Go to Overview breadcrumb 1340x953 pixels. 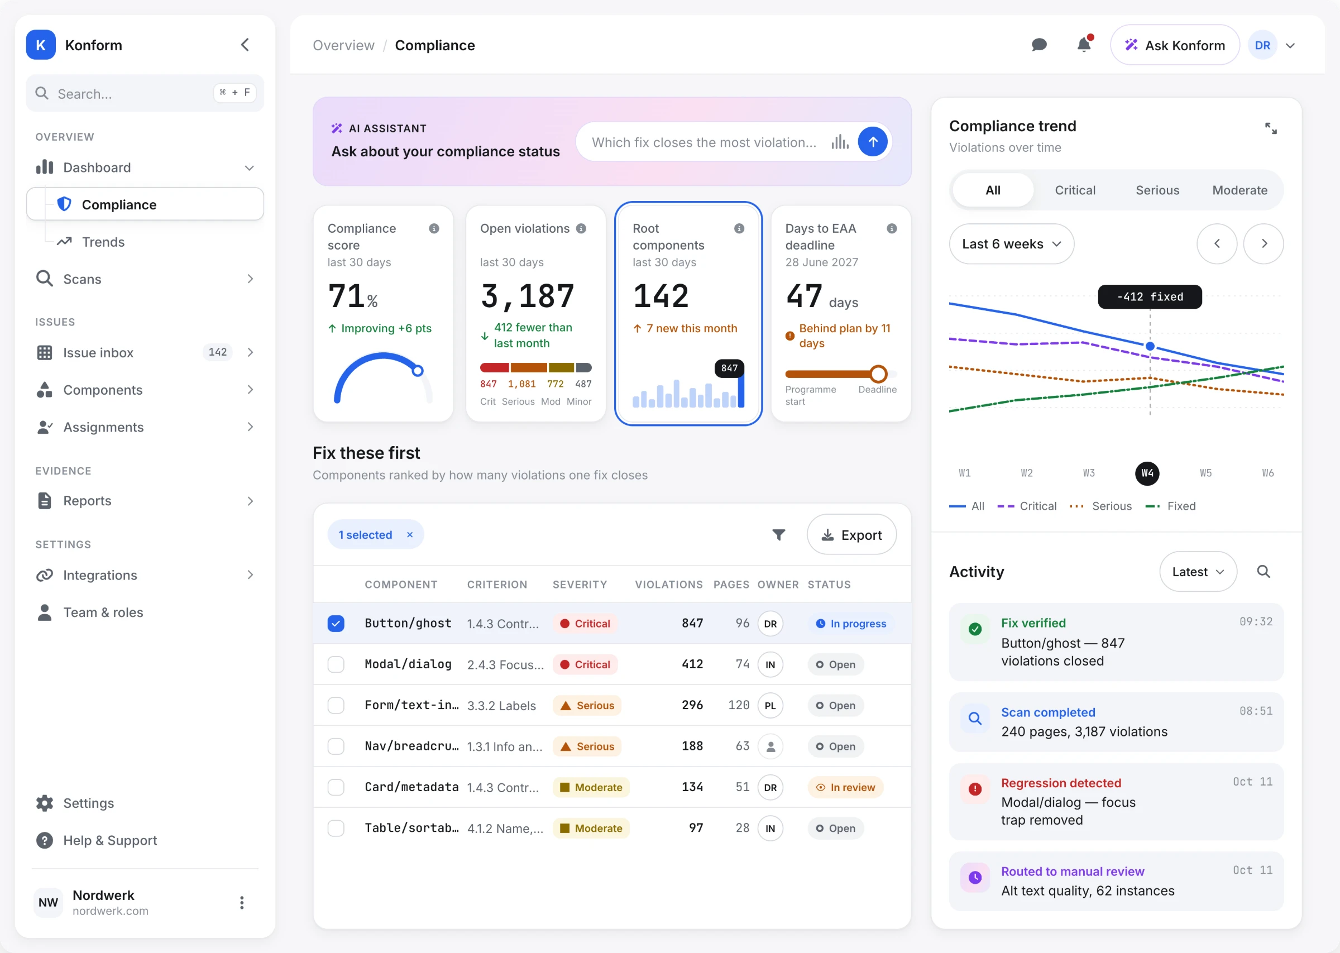tap(343, 45)
